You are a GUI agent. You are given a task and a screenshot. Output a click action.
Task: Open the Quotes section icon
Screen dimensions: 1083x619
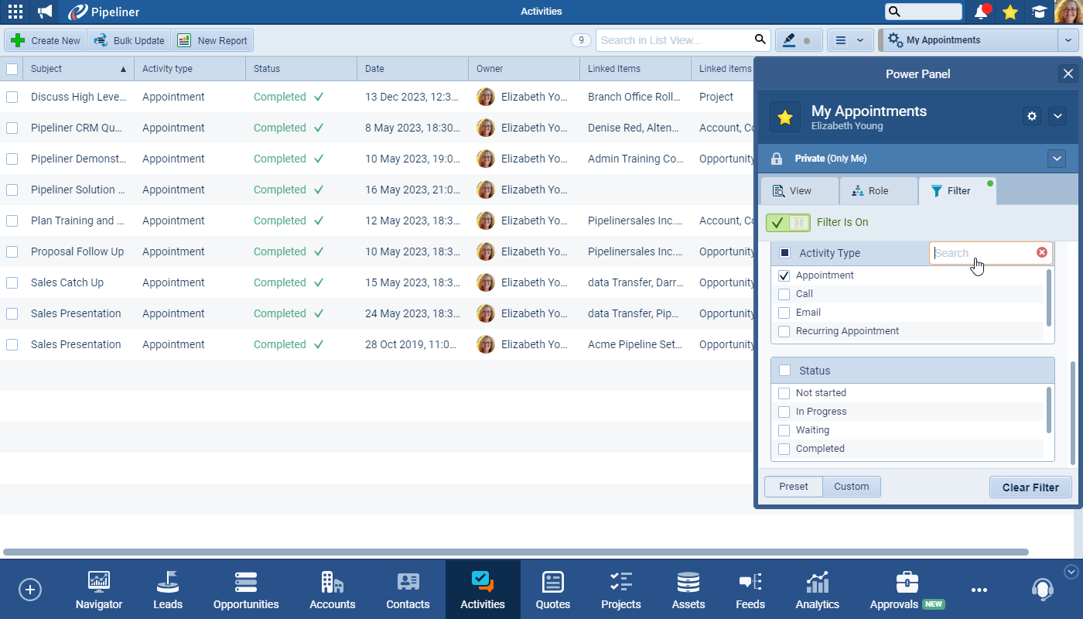552,582
